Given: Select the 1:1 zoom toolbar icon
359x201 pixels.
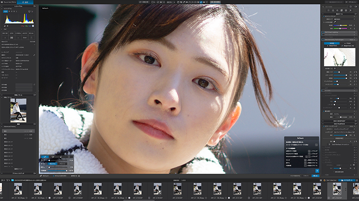Looking at the screenshot, I should coord(164,2).
